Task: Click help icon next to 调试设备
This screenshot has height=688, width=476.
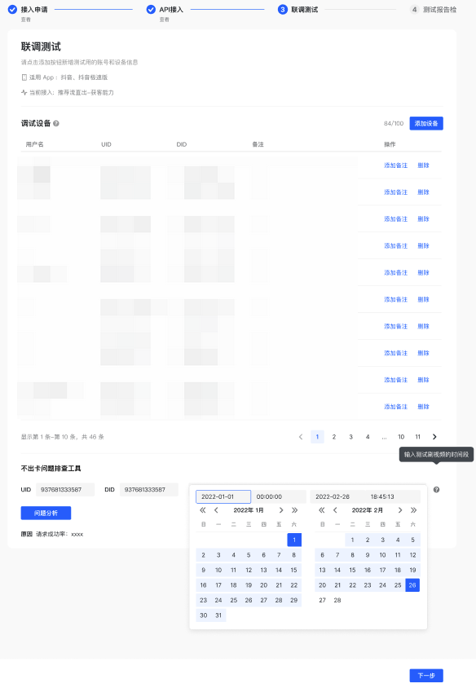Action: pos(56,124)
